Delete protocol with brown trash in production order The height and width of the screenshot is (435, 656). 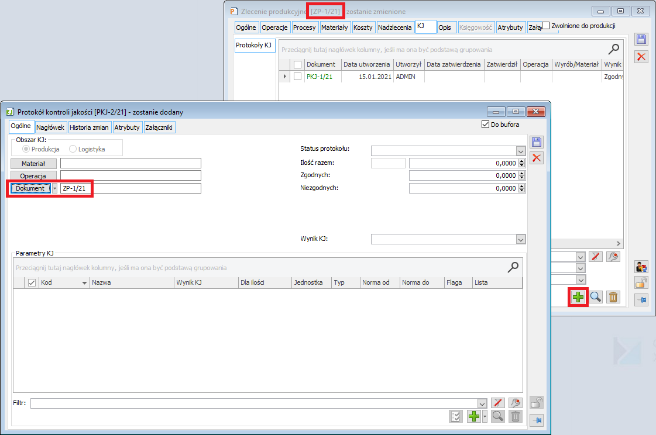click(x=613, y=297)
